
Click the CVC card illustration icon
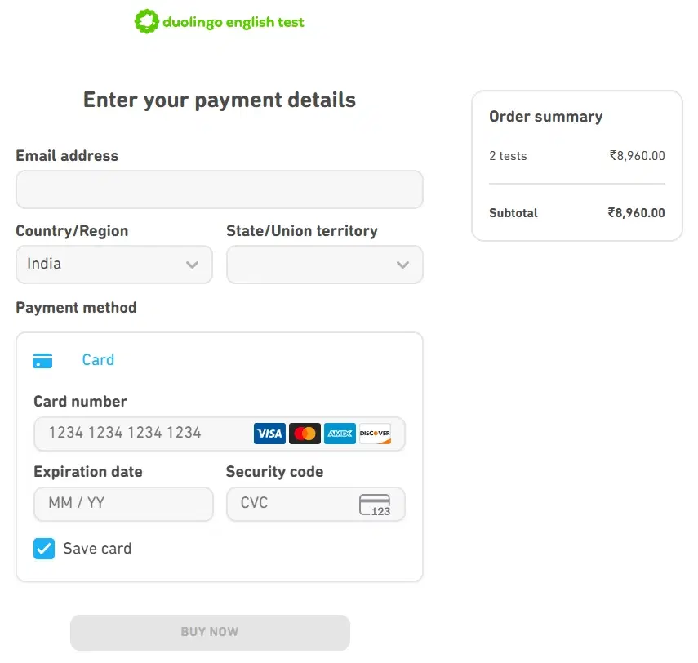point(375,505)
